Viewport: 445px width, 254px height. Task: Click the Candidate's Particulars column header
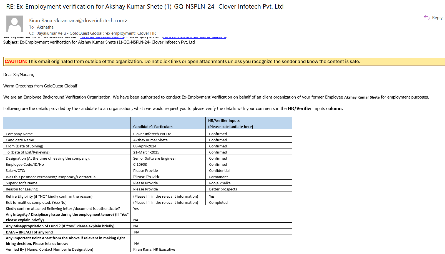pos(153,127)
